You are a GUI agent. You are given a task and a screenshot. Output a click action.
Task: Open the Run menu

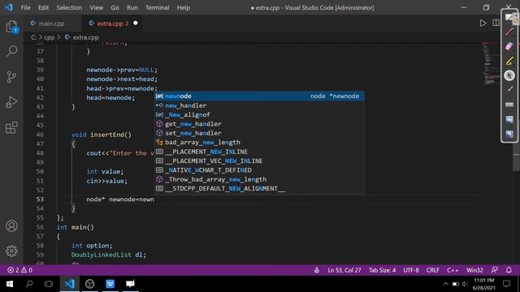pos(132,7)
